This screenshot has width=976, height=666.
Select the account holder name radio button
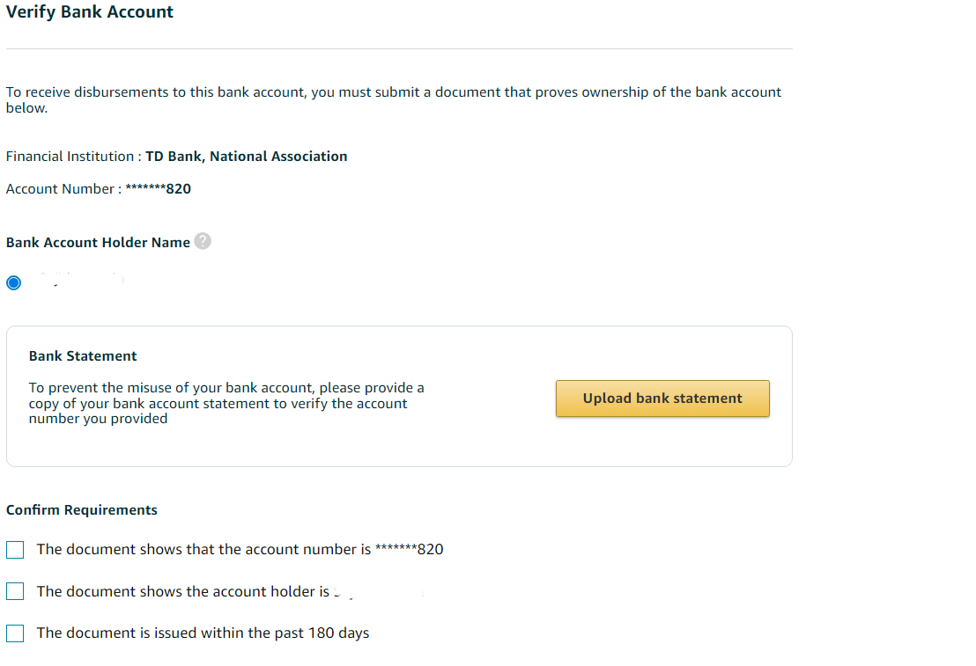(14, 283)
